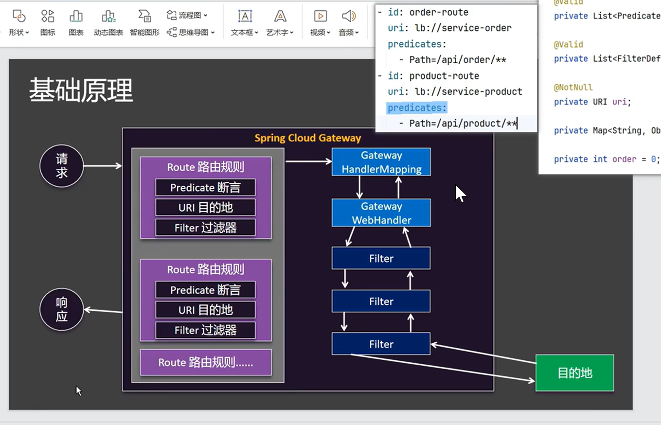Image resolution: width=661 pixels, height=425 pixels.
Task: Open the 文本框 dropdown arrow
Action: (x=256, y=33)
